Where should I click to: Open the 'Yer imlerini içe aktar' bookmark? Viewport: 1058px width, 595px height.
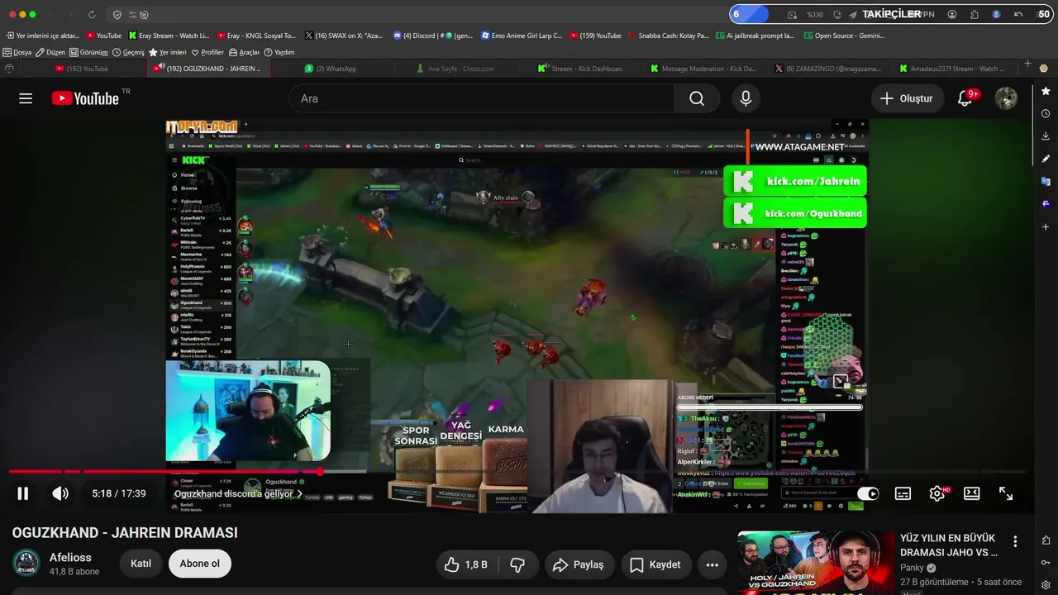click(41, 36)
